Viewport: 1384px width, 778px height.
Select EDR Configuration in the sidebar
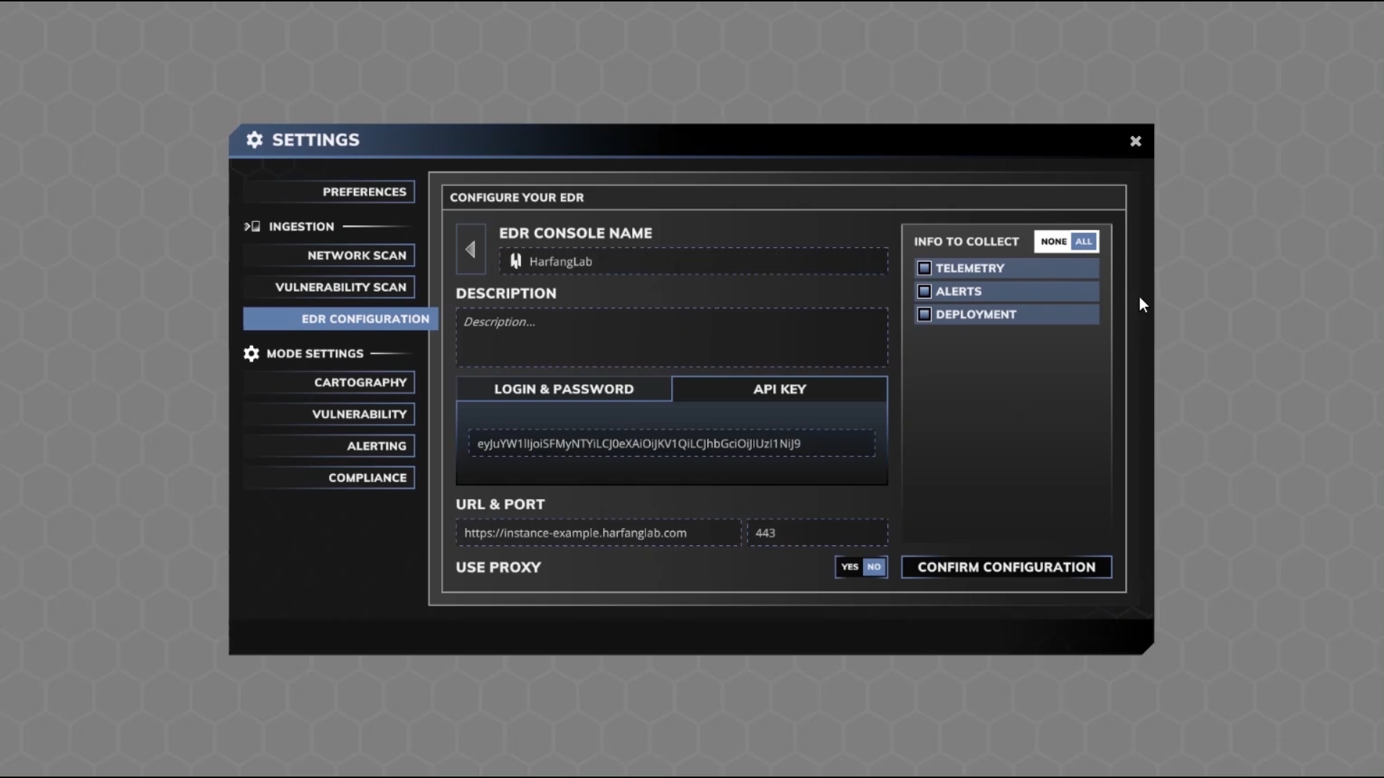[340, 318]
